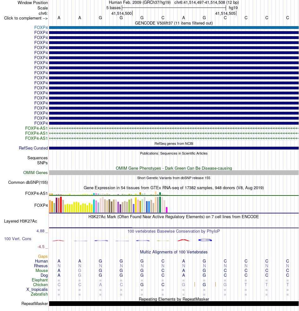Image resolution: width=299 pixels, height=311 pixels.
Task: Click the 'Zebrafish' species label
Action: pyautogui.click(x=39, y=294)
